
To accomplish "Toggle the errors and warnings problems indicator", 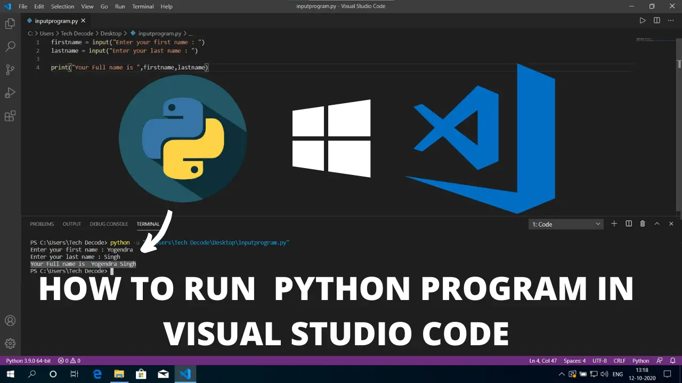I will point(69,361).
